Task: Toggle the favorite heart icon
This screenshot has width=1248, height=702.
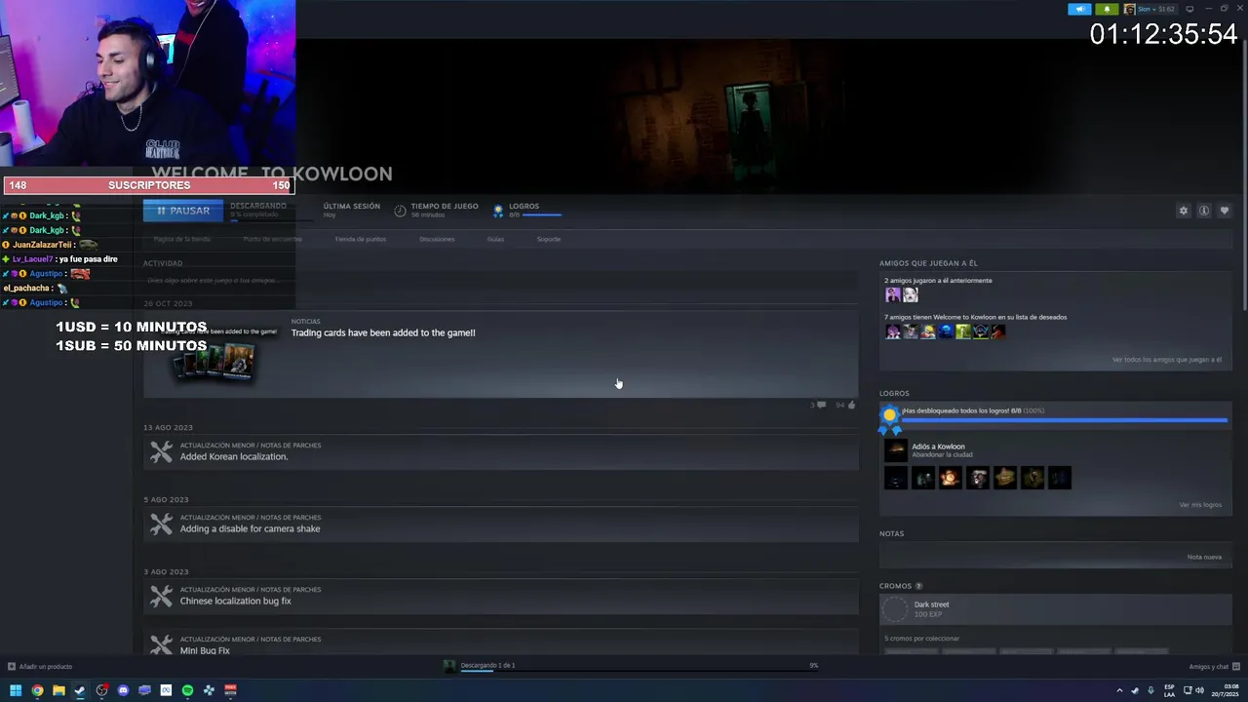Action: point(1225,211)
